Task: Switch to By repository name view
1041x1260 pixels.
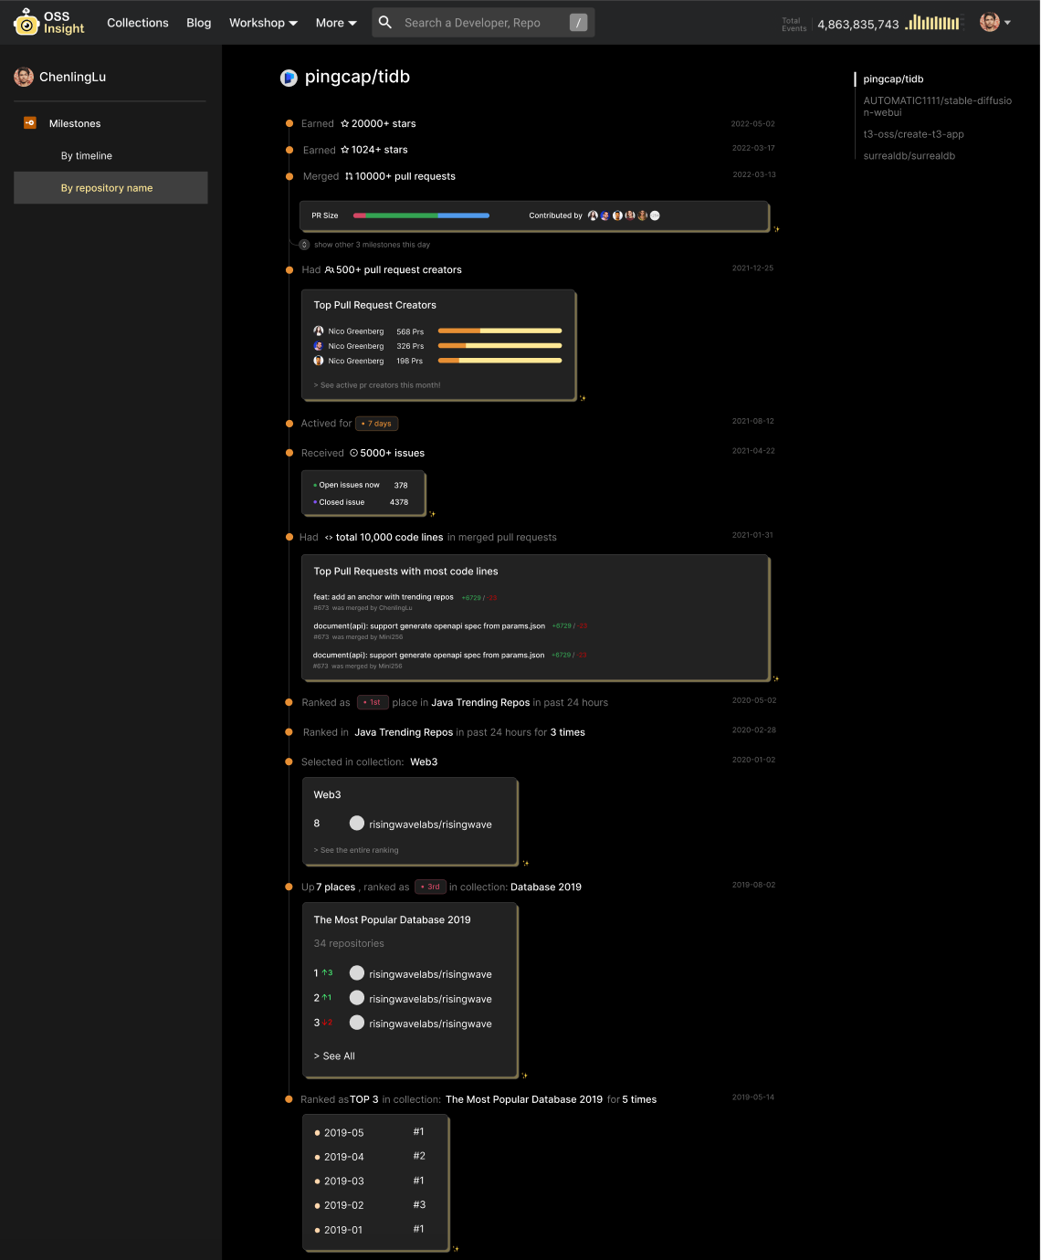Action: (110, 188)
